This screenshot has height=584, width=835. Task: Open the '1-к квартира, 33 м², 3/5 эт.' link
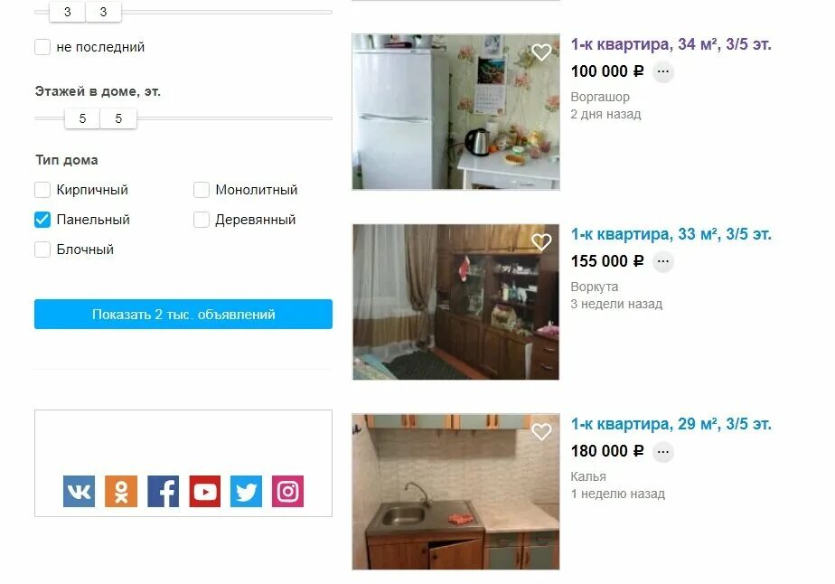[671, 234]
